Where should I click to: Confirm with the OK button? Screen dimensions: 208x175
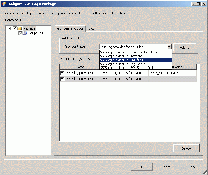(142, 167)
